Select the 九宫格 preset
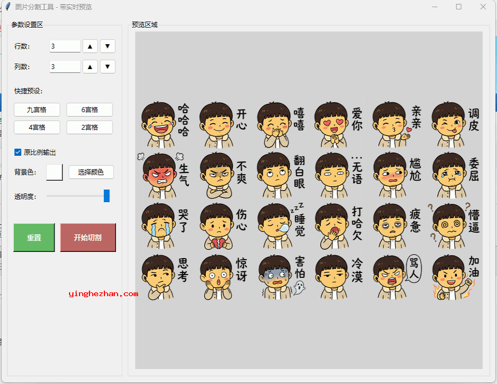The height and width of the screenshot is (384, 497). (x=37, y=110)
